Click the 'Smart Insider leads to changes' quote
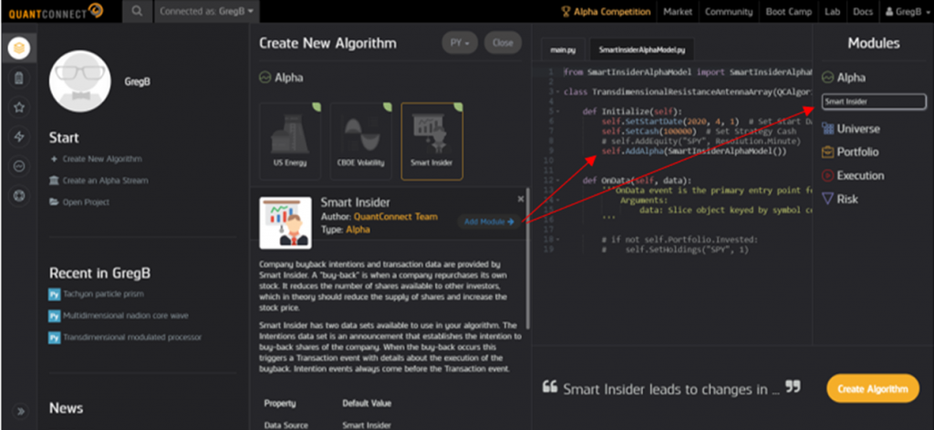 pyautogui.click(x=671, y=390)
